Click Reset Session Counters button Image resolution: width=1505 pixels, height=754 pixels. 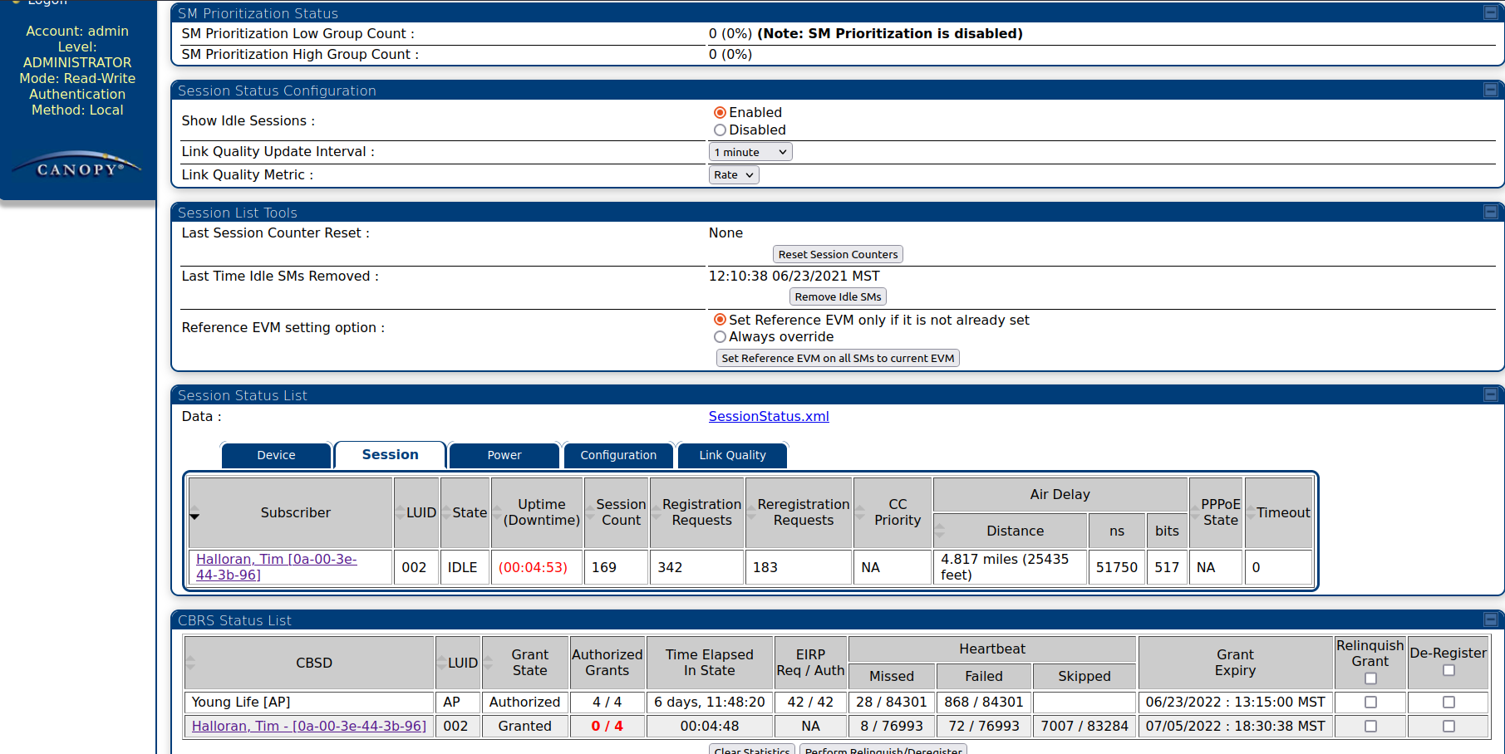click(x=837, y=255)
